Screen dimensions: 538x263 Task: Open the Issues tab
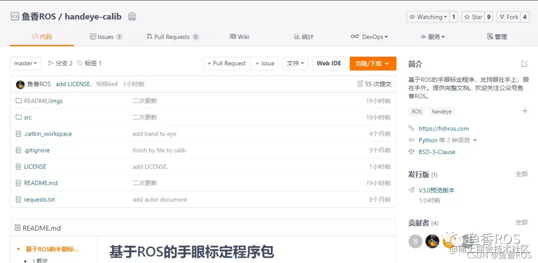pos(106,37)
